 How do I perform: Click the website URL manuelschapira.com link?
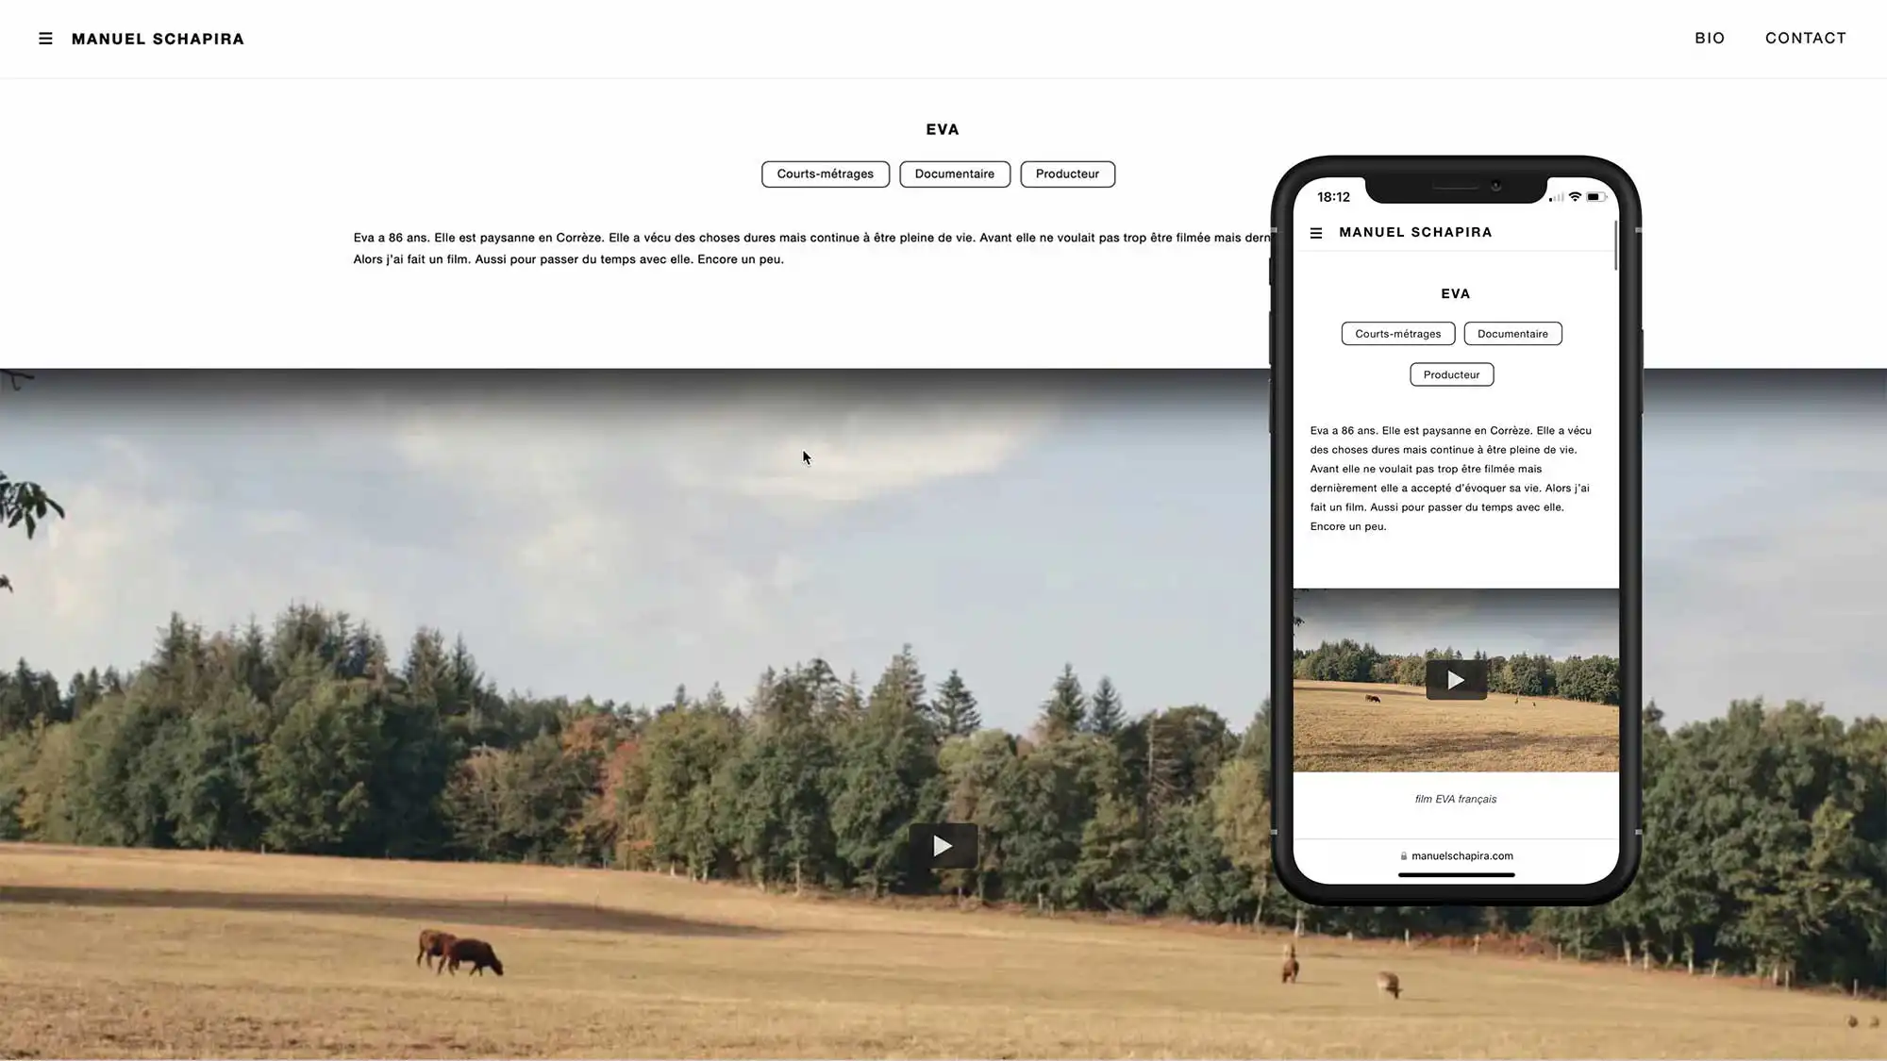1456,855
